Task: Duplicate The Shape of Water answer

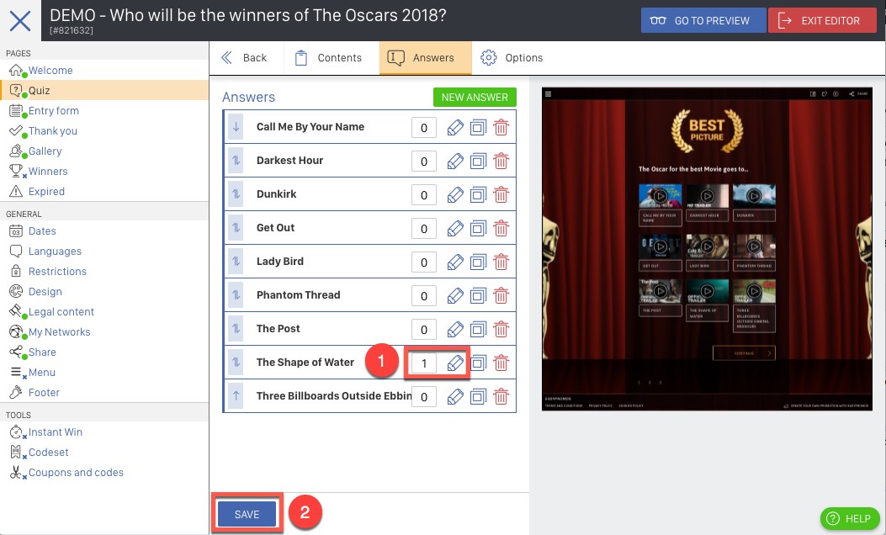Action: tap(478, 363)
